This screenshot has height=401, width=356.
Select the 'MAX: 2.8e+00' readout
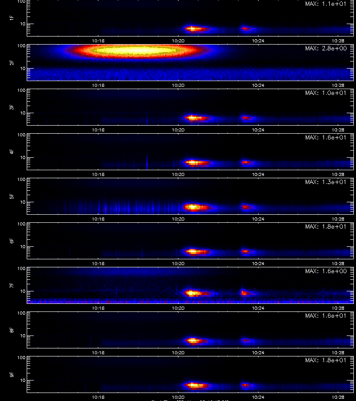pos(326,48)
